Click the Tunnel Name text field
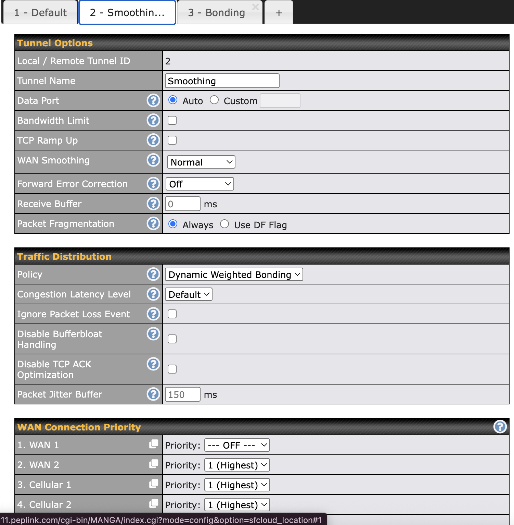 pyautogui.click(x=222, y=81)
